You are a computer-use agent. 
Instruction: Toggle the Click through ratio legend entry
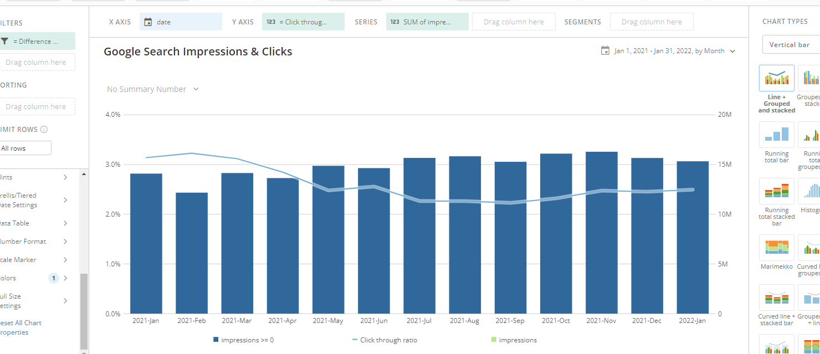tap(385, 340)
